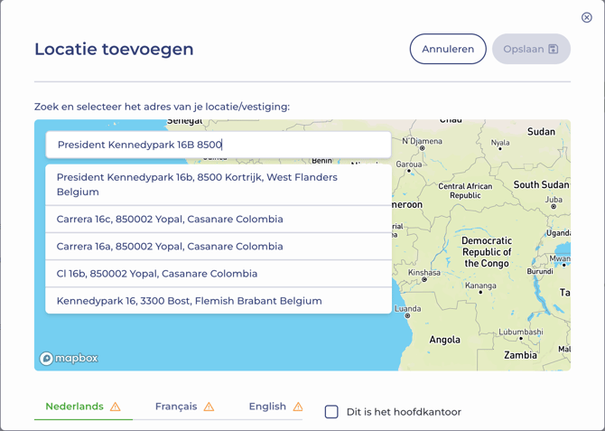This screenshot has height=431, width=605.
Task: Click the Garoua city label on map
Action: pyautogui.click(x=409, y=164)
